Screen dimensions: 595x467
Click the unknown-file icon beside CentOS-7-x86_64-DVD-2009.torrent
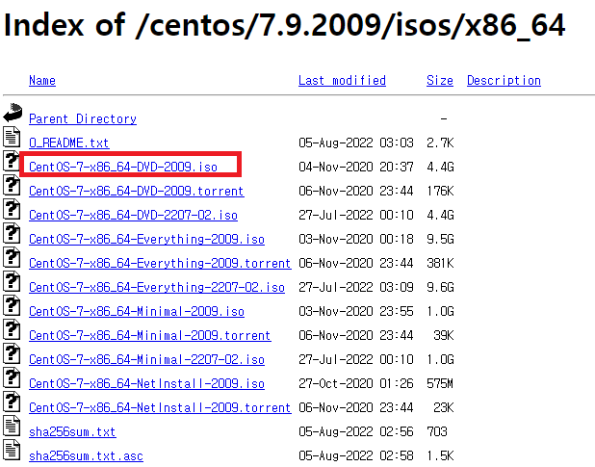point(12,185)
